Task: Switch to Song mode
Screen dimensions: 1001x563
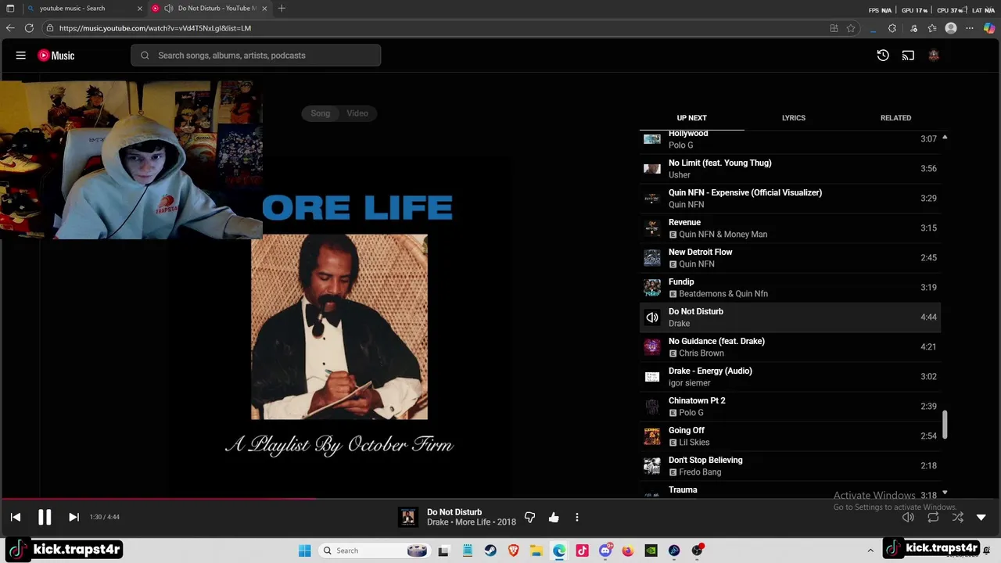Action: (321, 113)
